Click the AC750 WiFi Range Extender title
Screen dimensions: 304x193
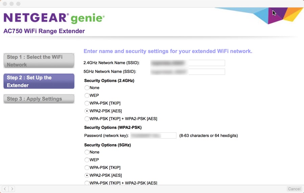tap(44, 31)
